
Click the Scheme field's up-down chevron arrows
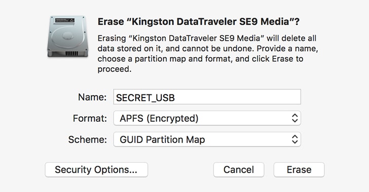click(295, 139)
